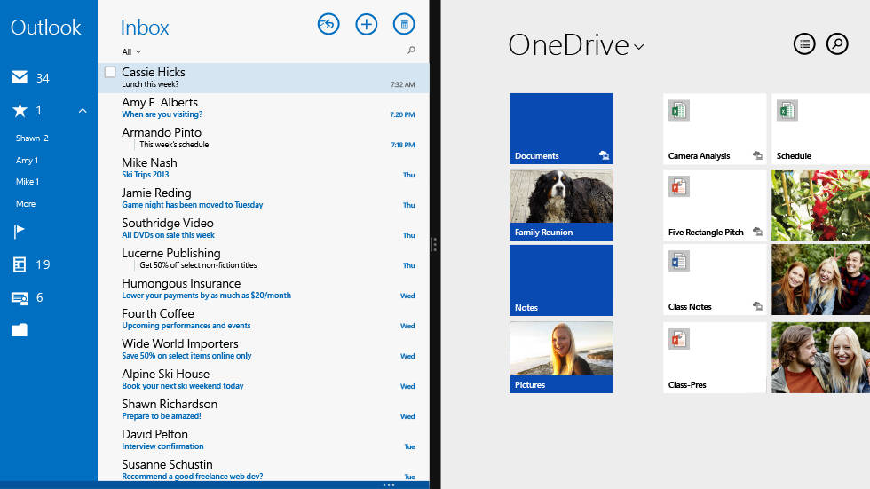Open Class-Pres PowerPoint file icon
Screen dimensions: 870x489
[678, 339]
